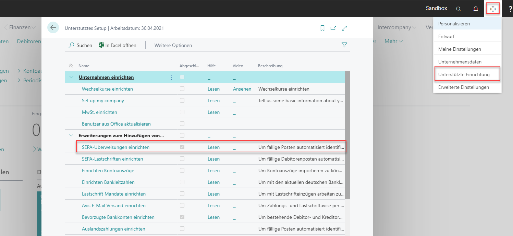Select Wechselkurse einrichten description cell
This screenshot has height=236, width=513.
[284, 89]
